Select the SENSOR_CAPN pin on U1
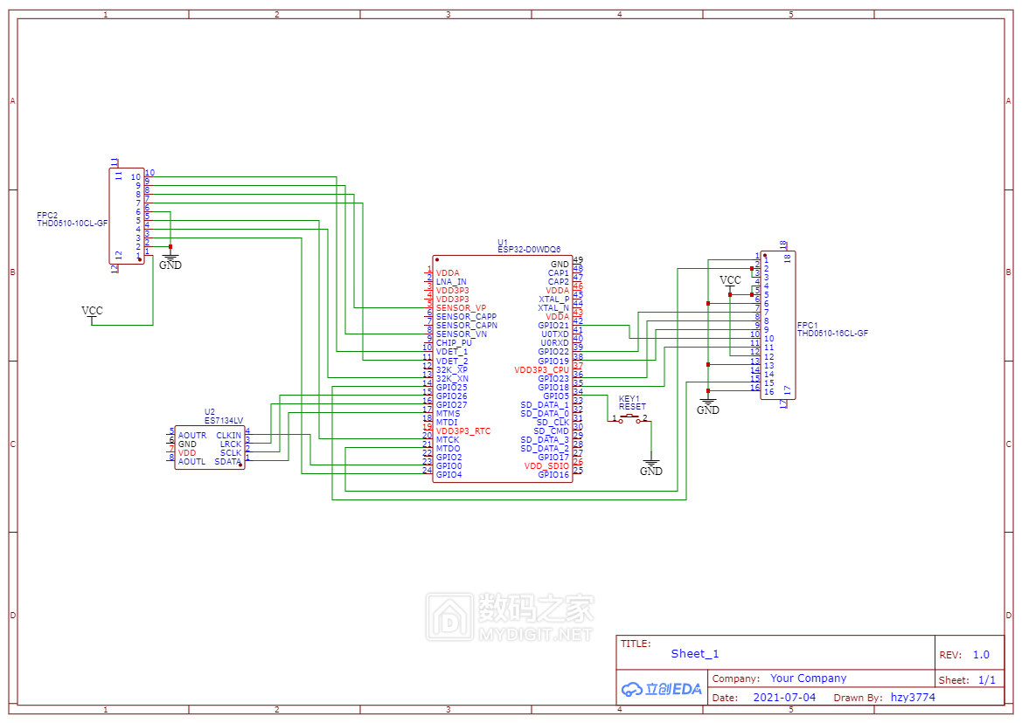This screenshot has height=723, width=1022. click(467, 326)
